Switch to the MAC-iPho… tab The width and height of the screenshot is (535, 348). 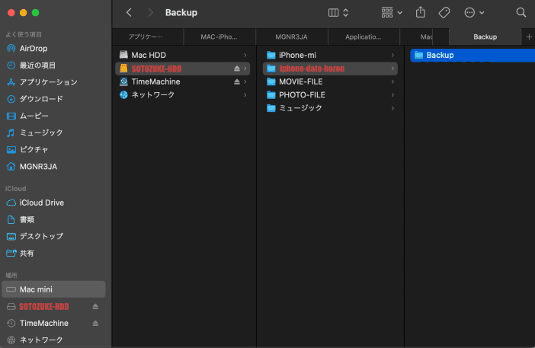[219, 37]
